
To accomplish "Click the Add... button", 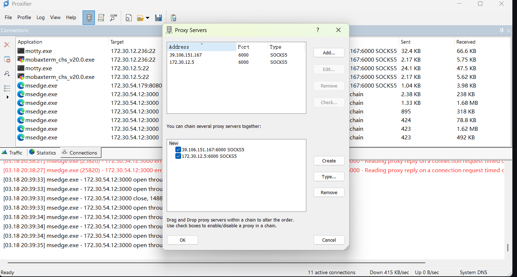I will 329,53.
